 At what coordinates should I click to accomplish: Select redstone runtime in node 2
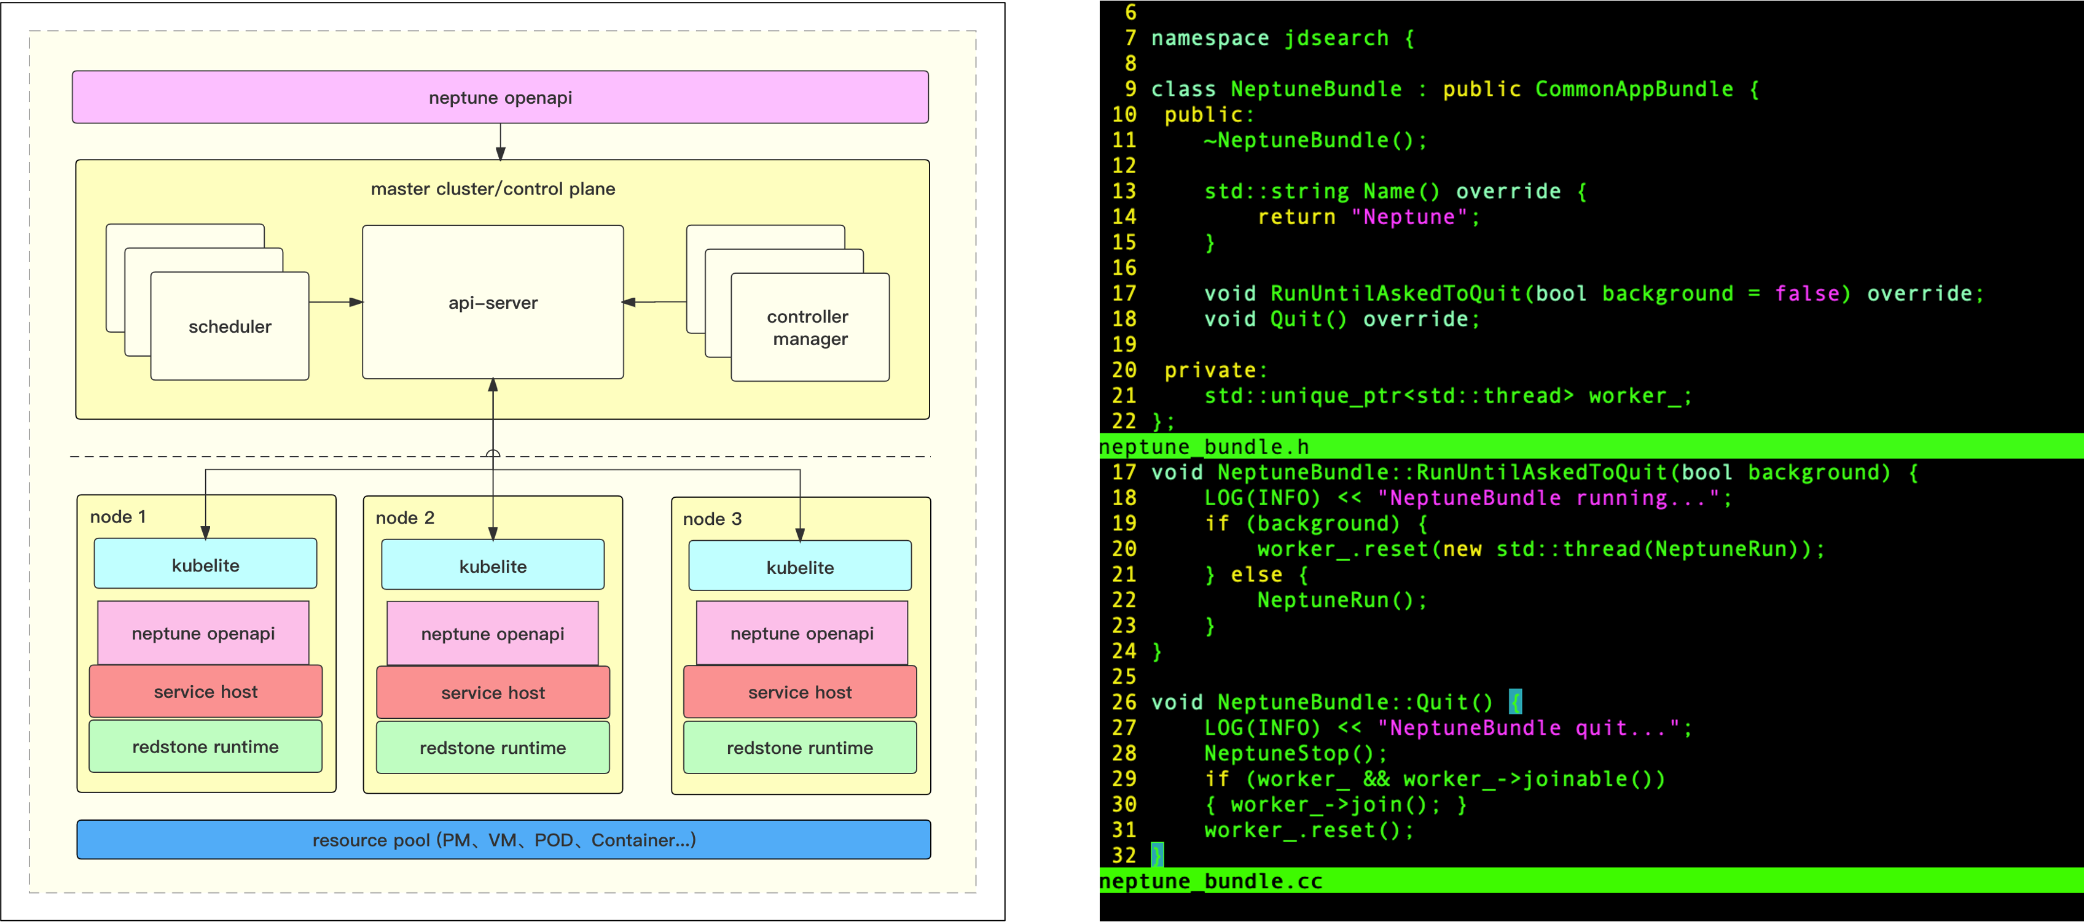pos(493,748)
